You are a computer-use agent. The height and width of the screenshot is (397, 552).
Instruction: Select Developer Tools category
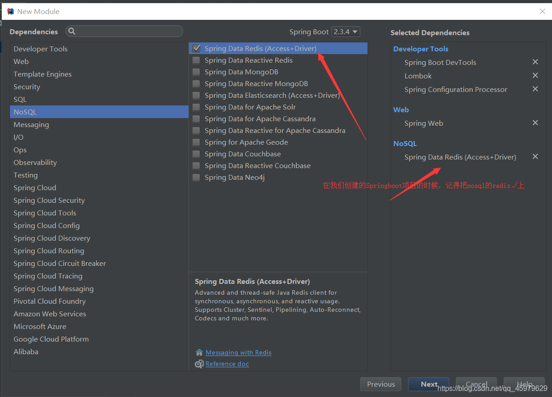point(99,49)
